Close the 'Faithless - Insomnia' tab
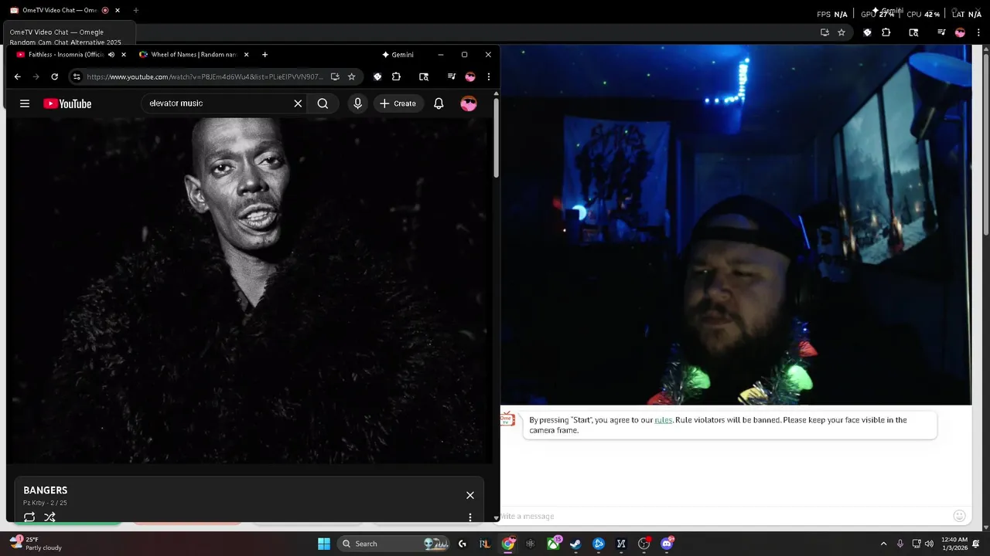 124,55
